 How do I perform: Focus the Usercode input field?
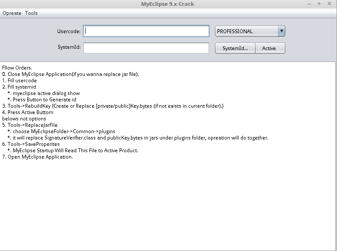(x=146, y=31)
